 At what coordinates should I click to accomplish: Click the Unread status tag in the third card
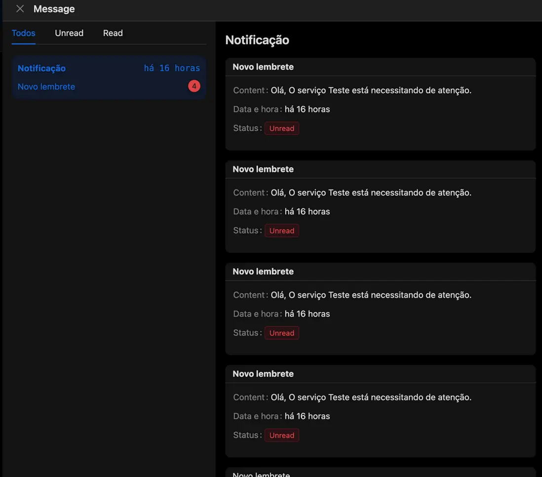282,333
